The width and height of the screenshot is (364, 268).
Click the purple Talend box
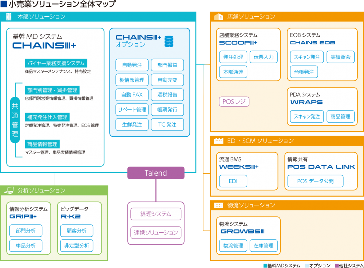tap(156, 173)
